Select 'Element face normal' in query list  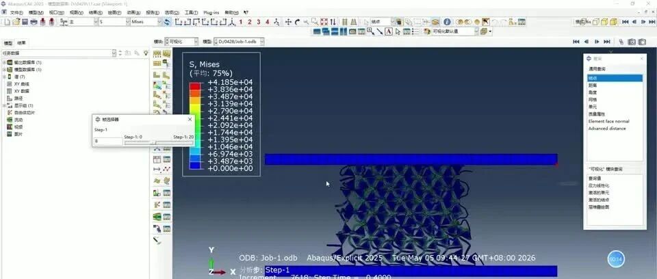pyautogui.click(x=609, y=121)
